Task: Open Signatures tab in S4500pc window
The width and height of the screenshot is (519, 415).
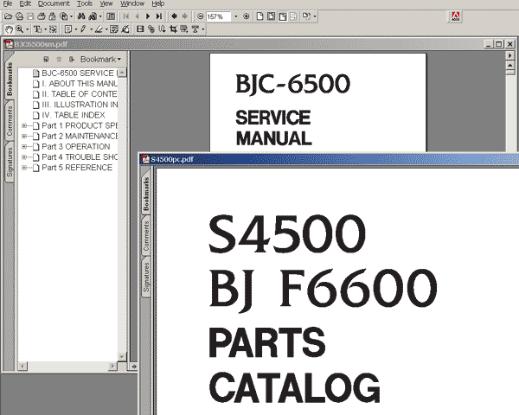Action: [x=146, y=277]
